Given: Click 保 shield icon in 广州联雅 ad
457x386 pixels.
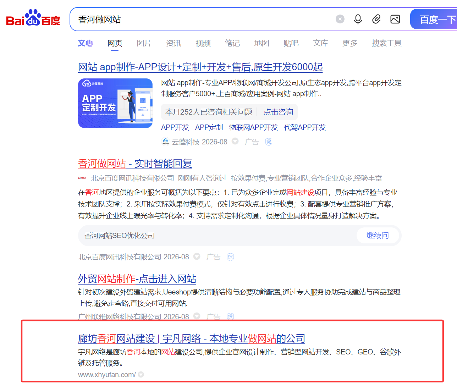Looking at the screenshot, I should point(230,316).
